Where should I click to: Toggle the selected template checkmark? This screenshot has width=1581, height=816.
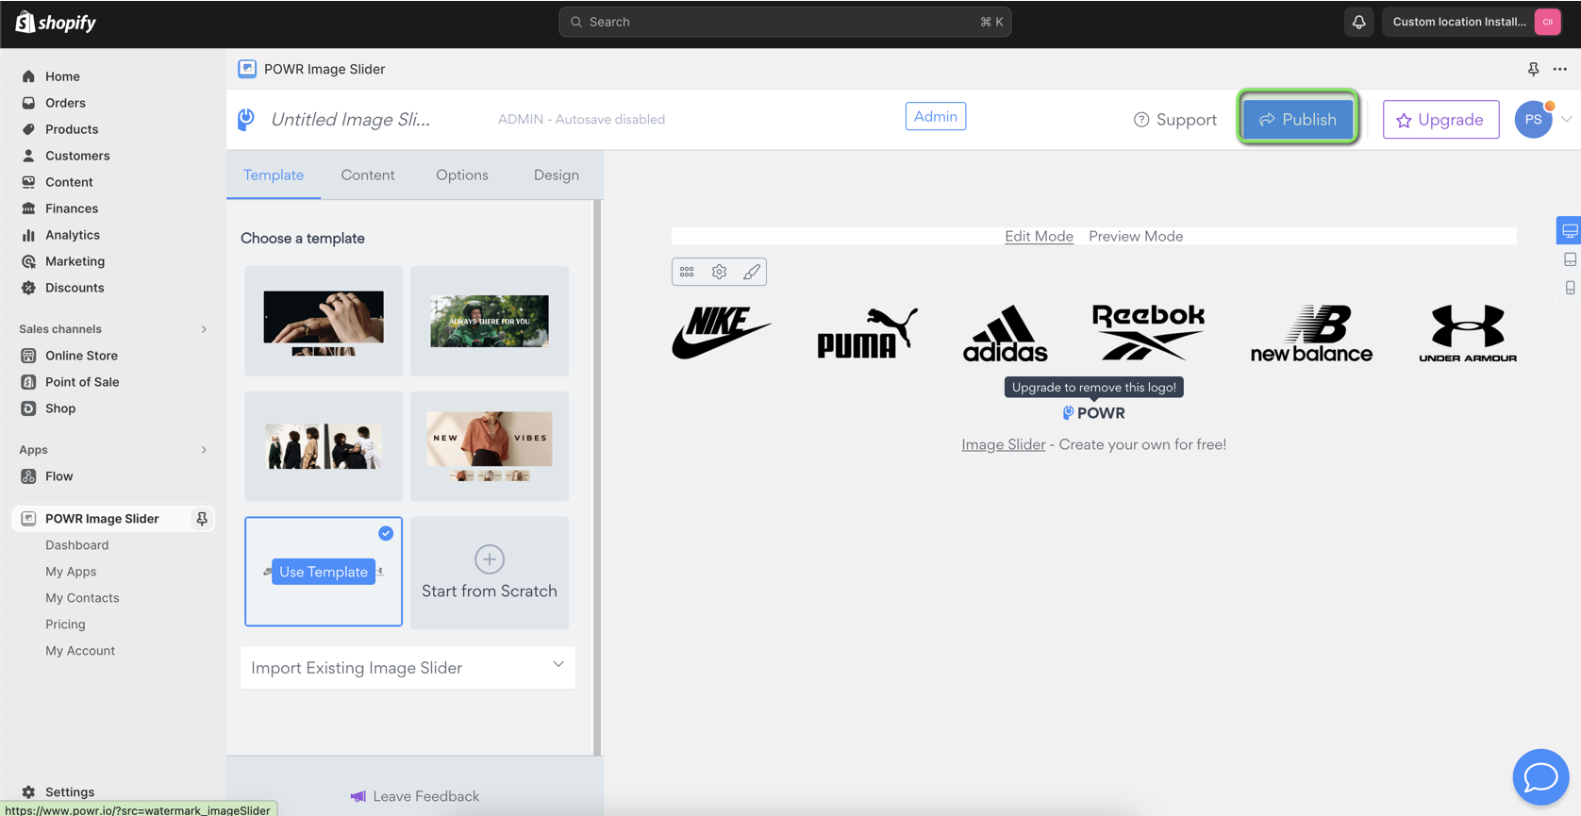coord(386,533)
